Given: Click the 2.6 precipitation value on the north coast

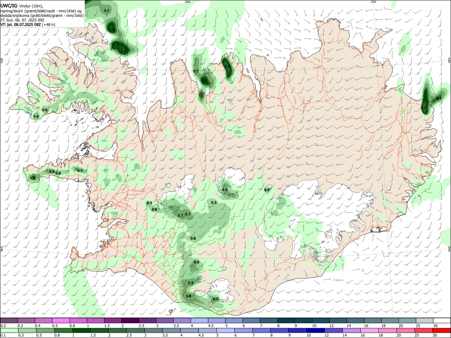Looking at the screenshot, I should 227,66.
